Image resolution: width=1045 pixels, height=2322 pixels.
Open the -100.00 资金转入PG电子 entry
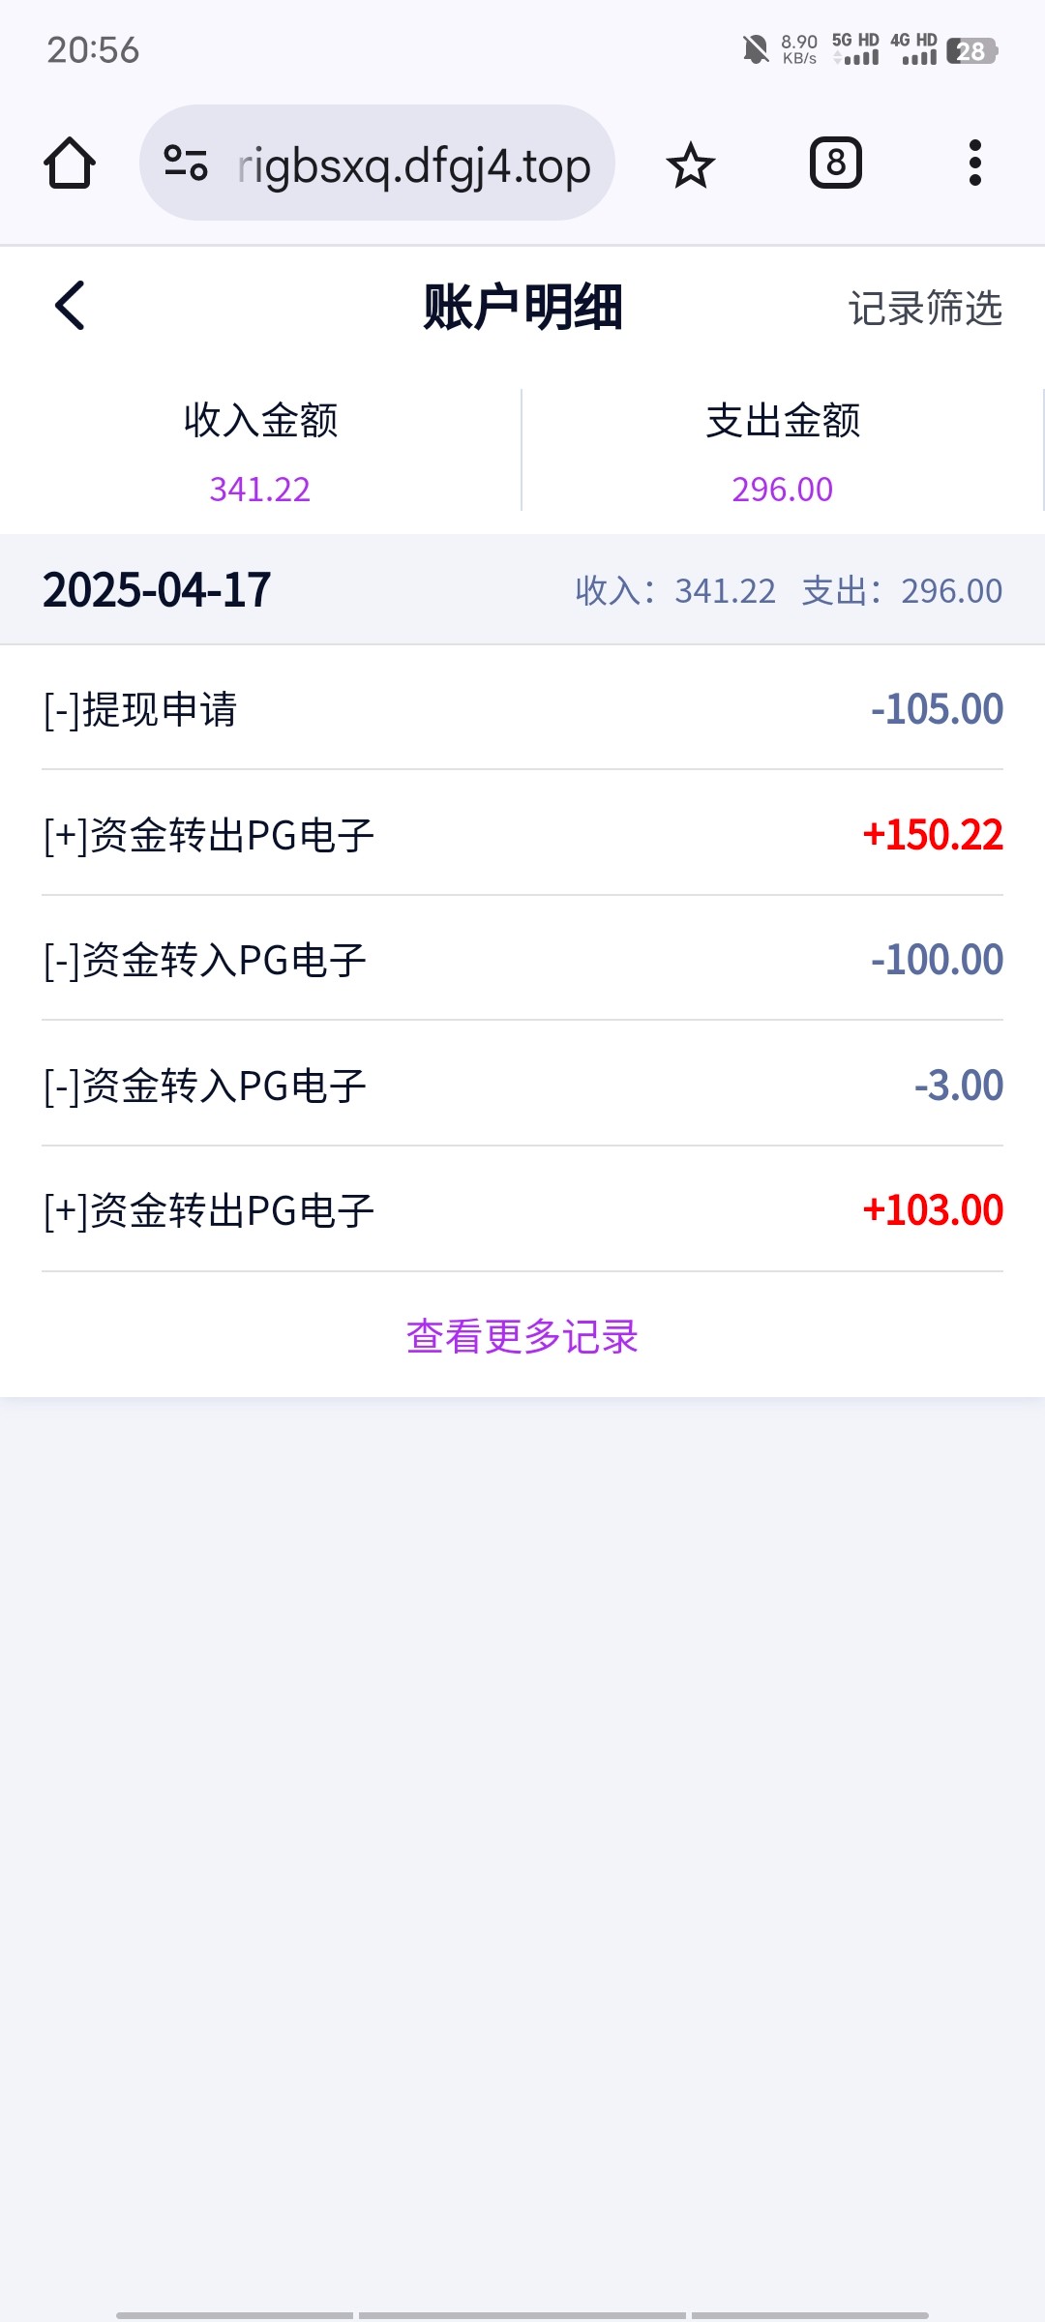pyautogui.click(x=522, y=960)
